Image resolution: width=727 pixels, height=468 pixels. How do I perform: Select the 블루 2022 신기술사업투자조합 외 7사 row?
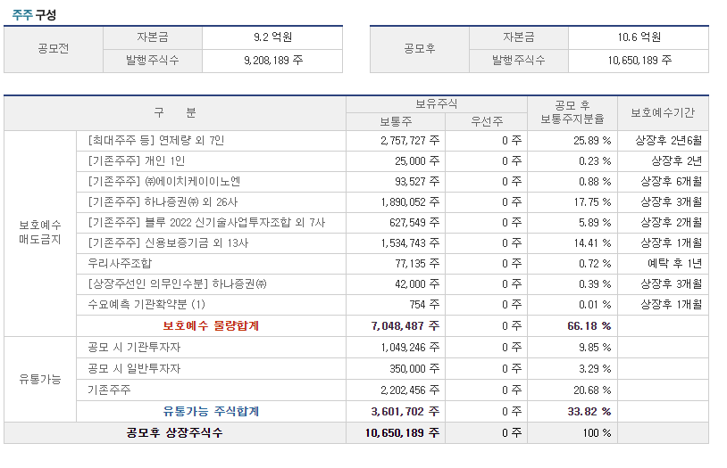click(x=211, y=223)
